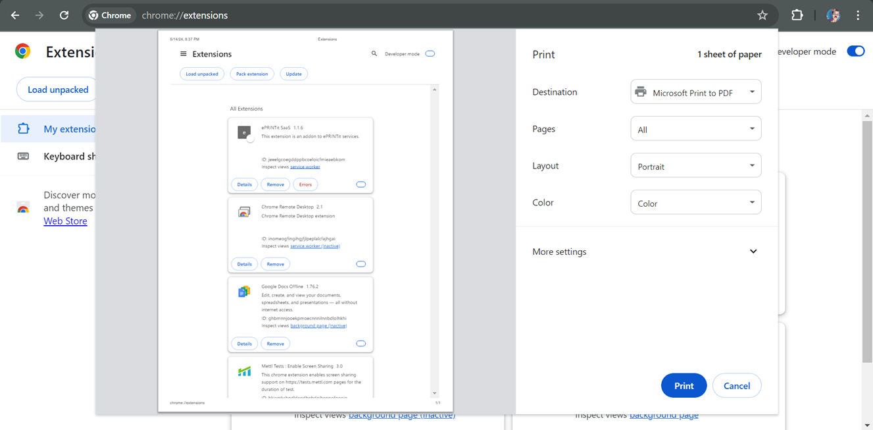The image size is (873, 430).
Task: Open the Destination dropdown
Action: 695,92
